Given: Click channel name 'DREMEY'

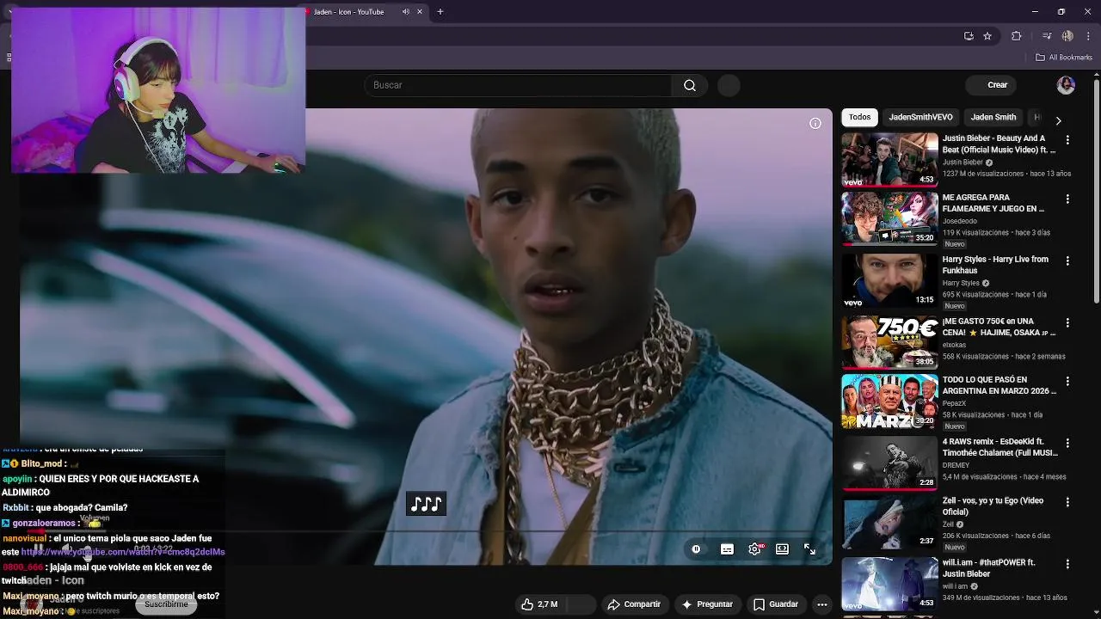Looking at the screenshot, I should click(x=956, y=465).
